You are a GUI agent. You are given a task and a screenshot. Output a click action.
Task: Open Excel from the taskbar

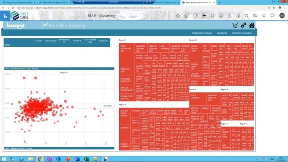click(86, 159)
